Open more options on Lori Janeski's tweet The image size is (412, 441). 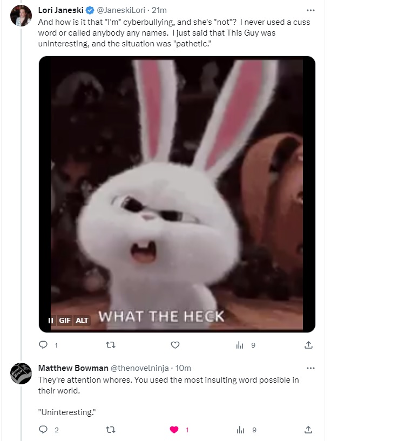[310, 10]
